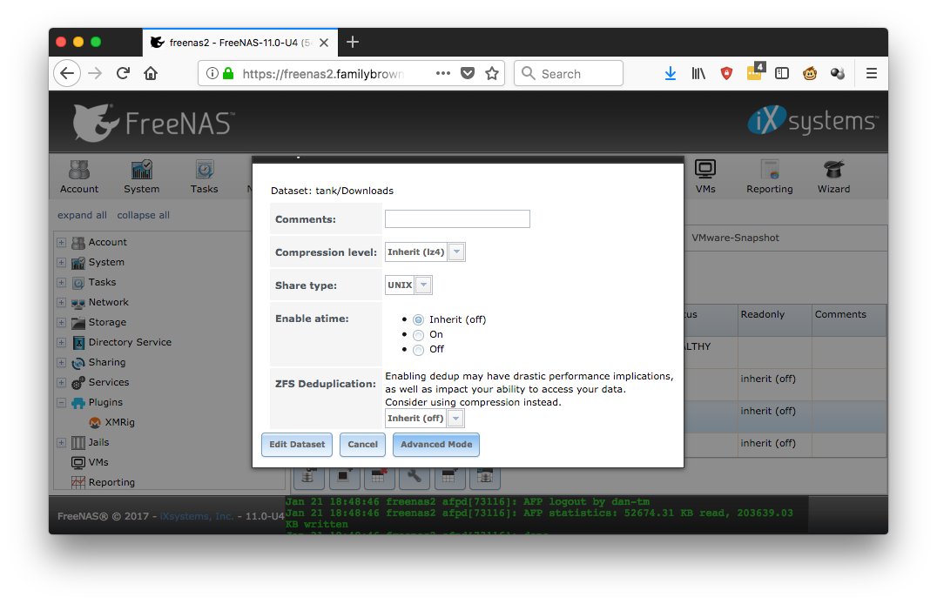Reload the page
Screen dimensions: 937x604
[123, 73]
